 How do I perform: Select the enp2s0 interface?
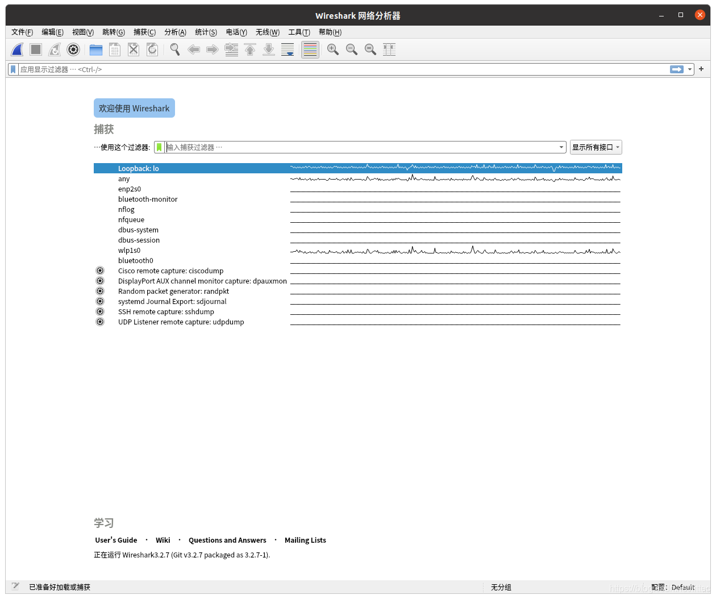(358, 189)
